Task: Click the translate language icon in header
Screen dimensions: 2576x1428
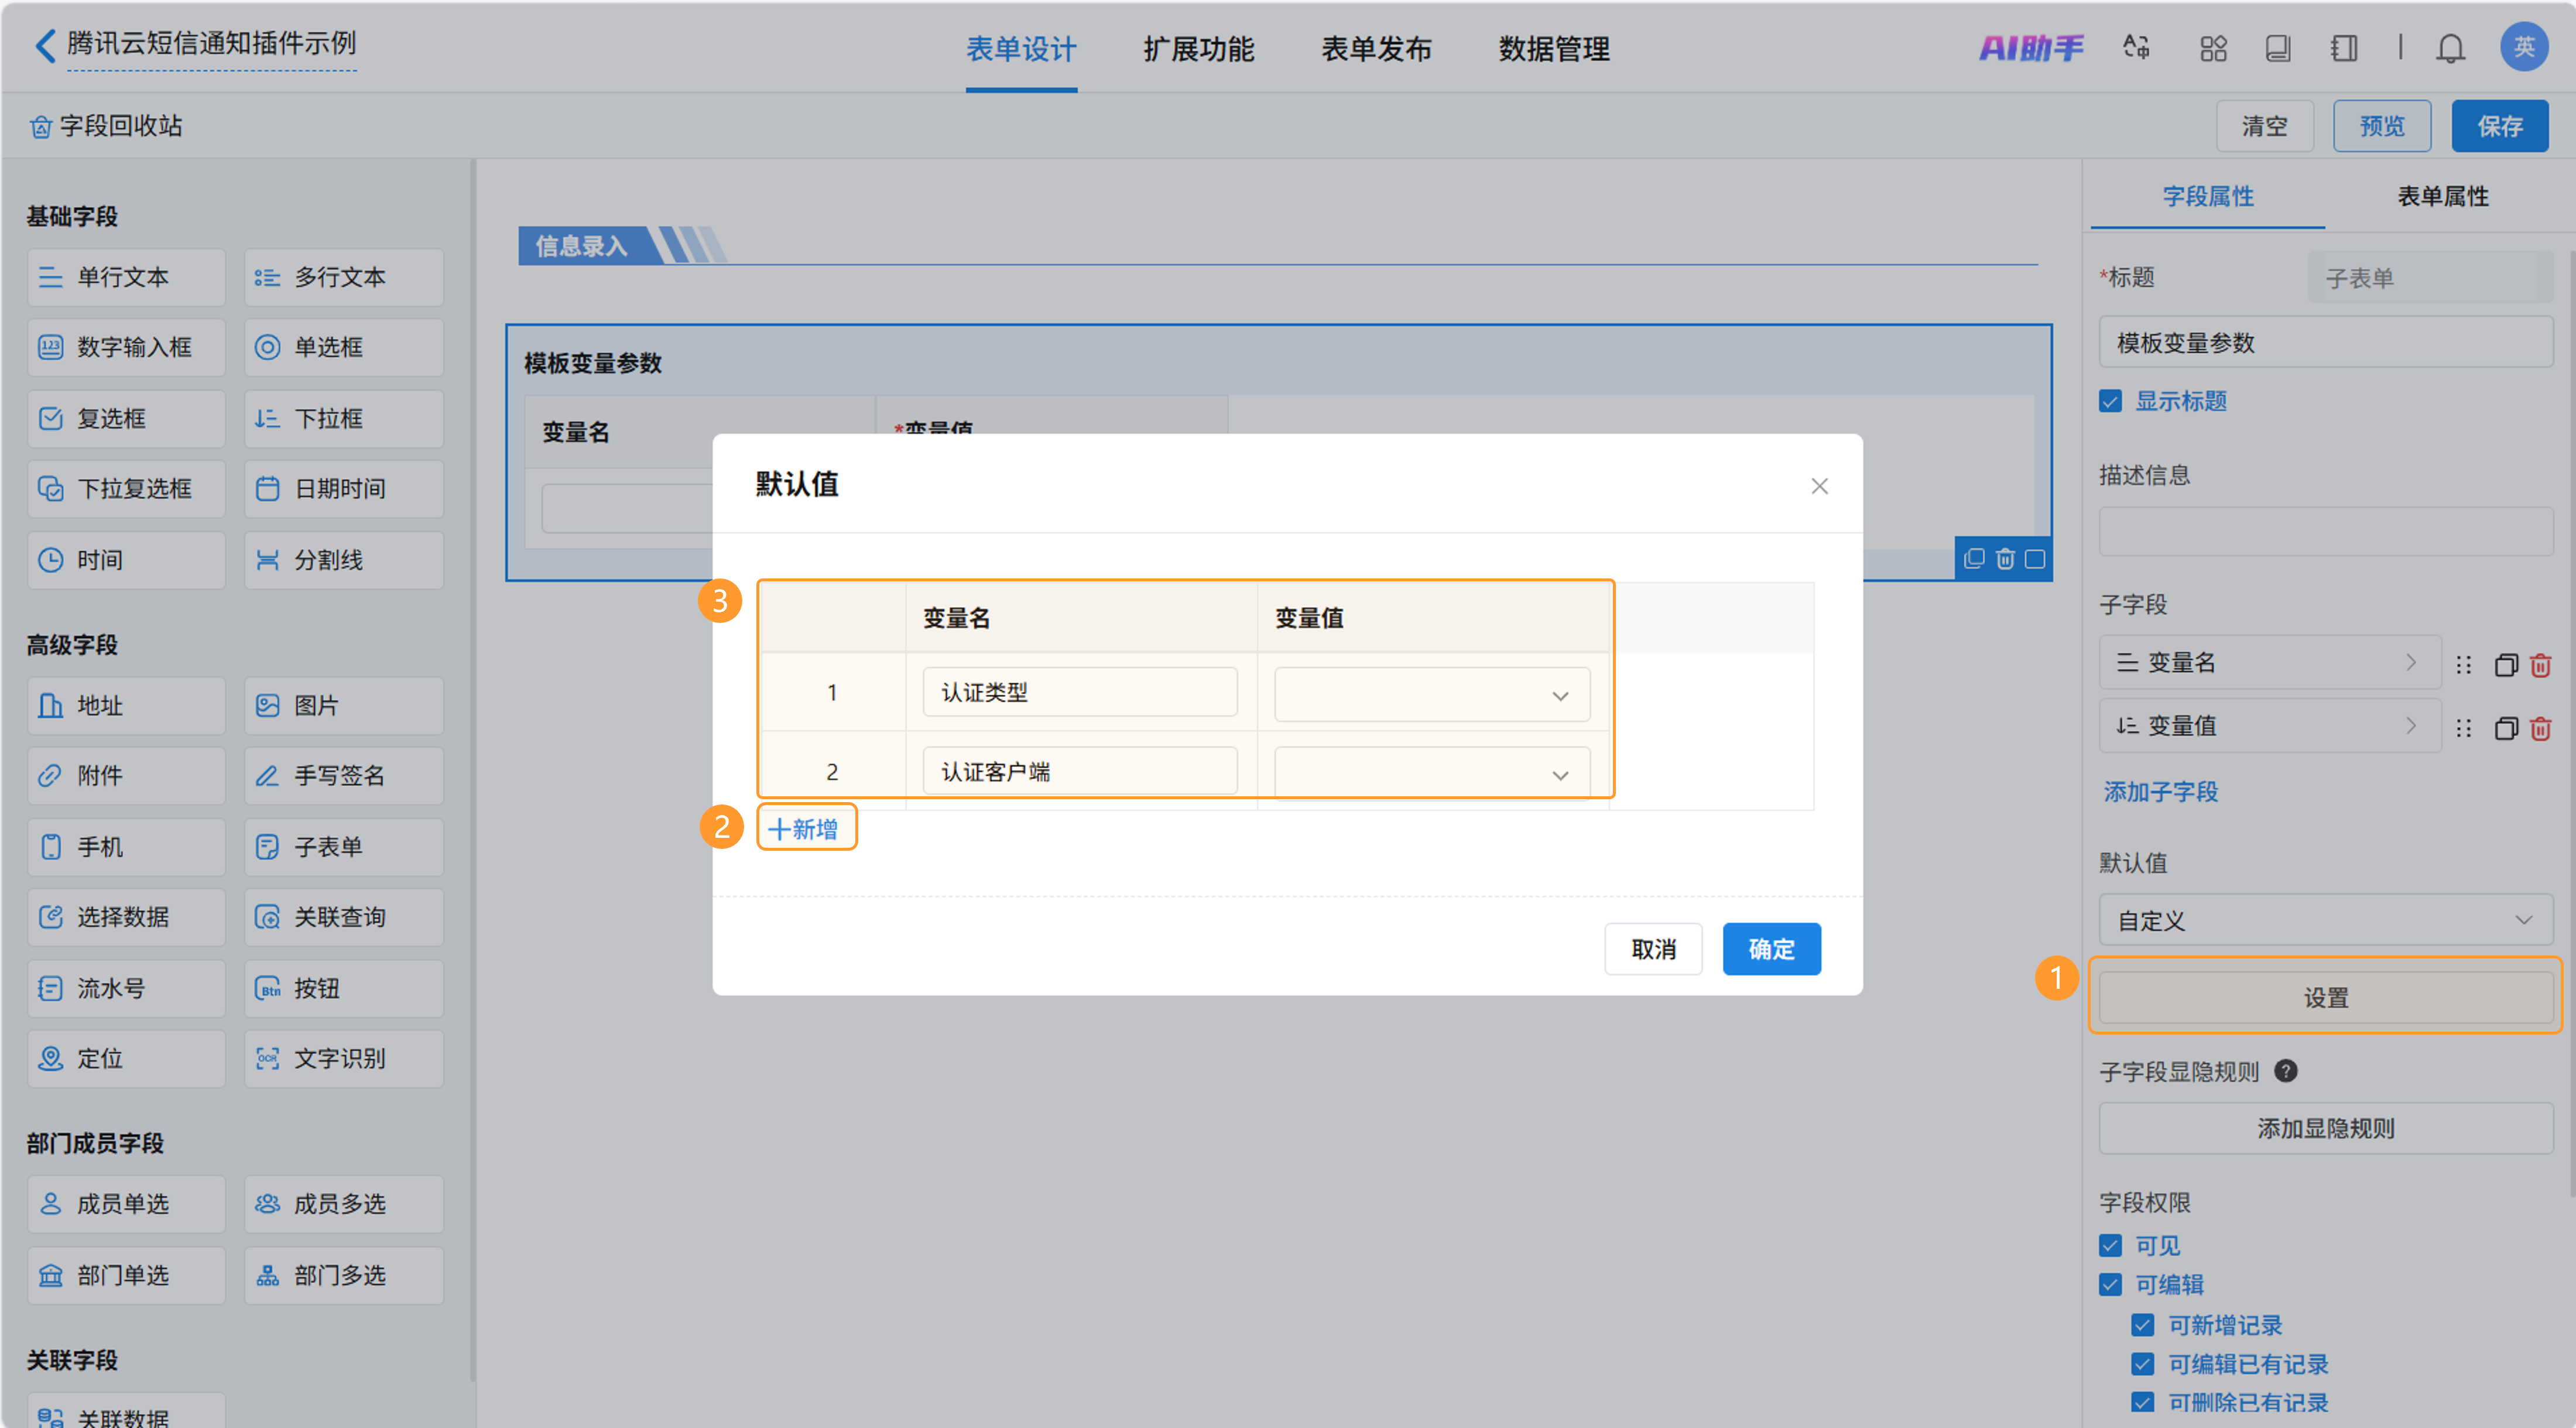Action: tap(2136, 47)
